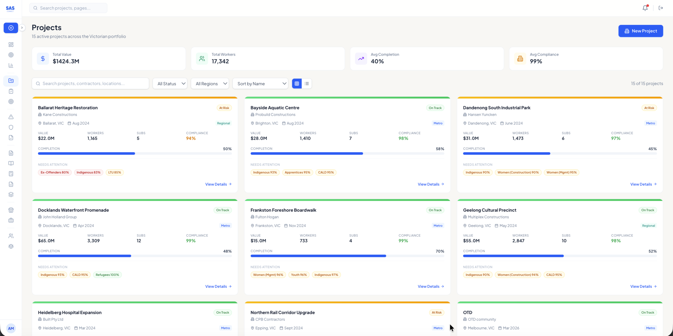The image size is (673, 336).
Task: Open the clipboard checklist sidebar icon
Action: [11, 91]
